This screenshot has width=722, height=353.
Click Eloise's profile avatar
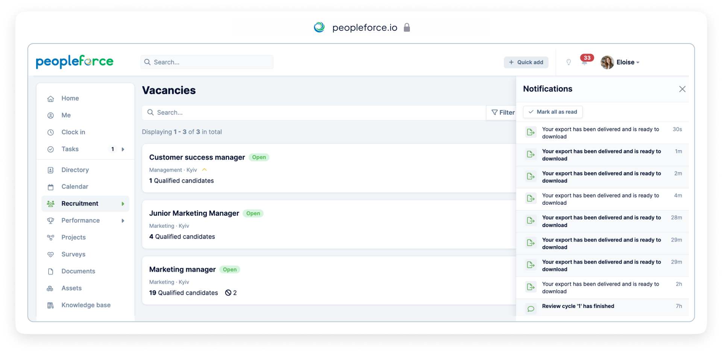[x=607, y=62]
